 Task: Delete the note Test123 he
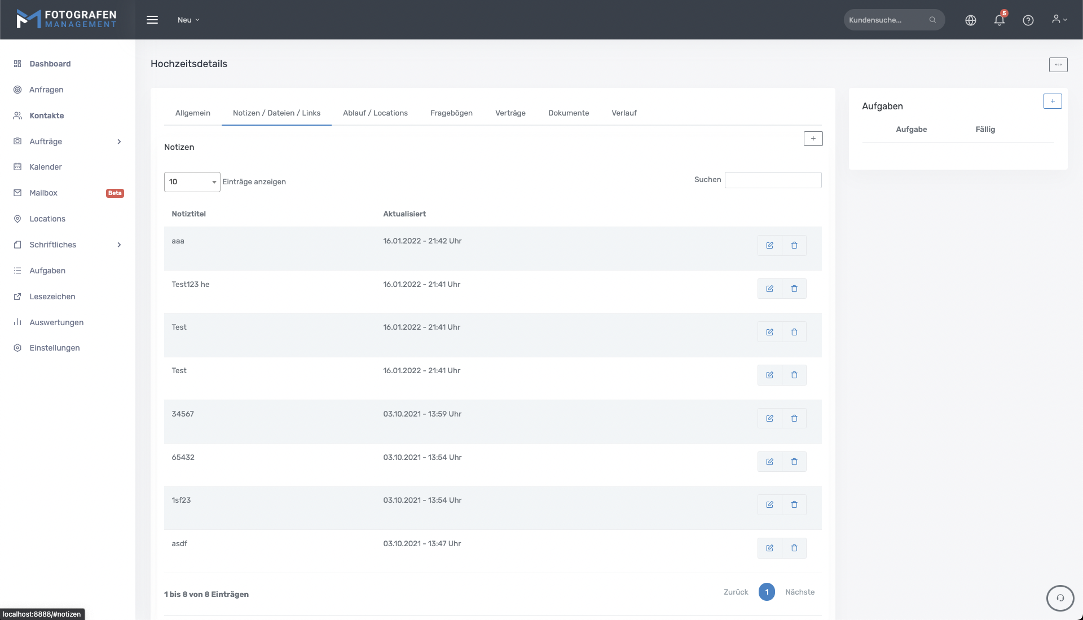click(794, 289)
